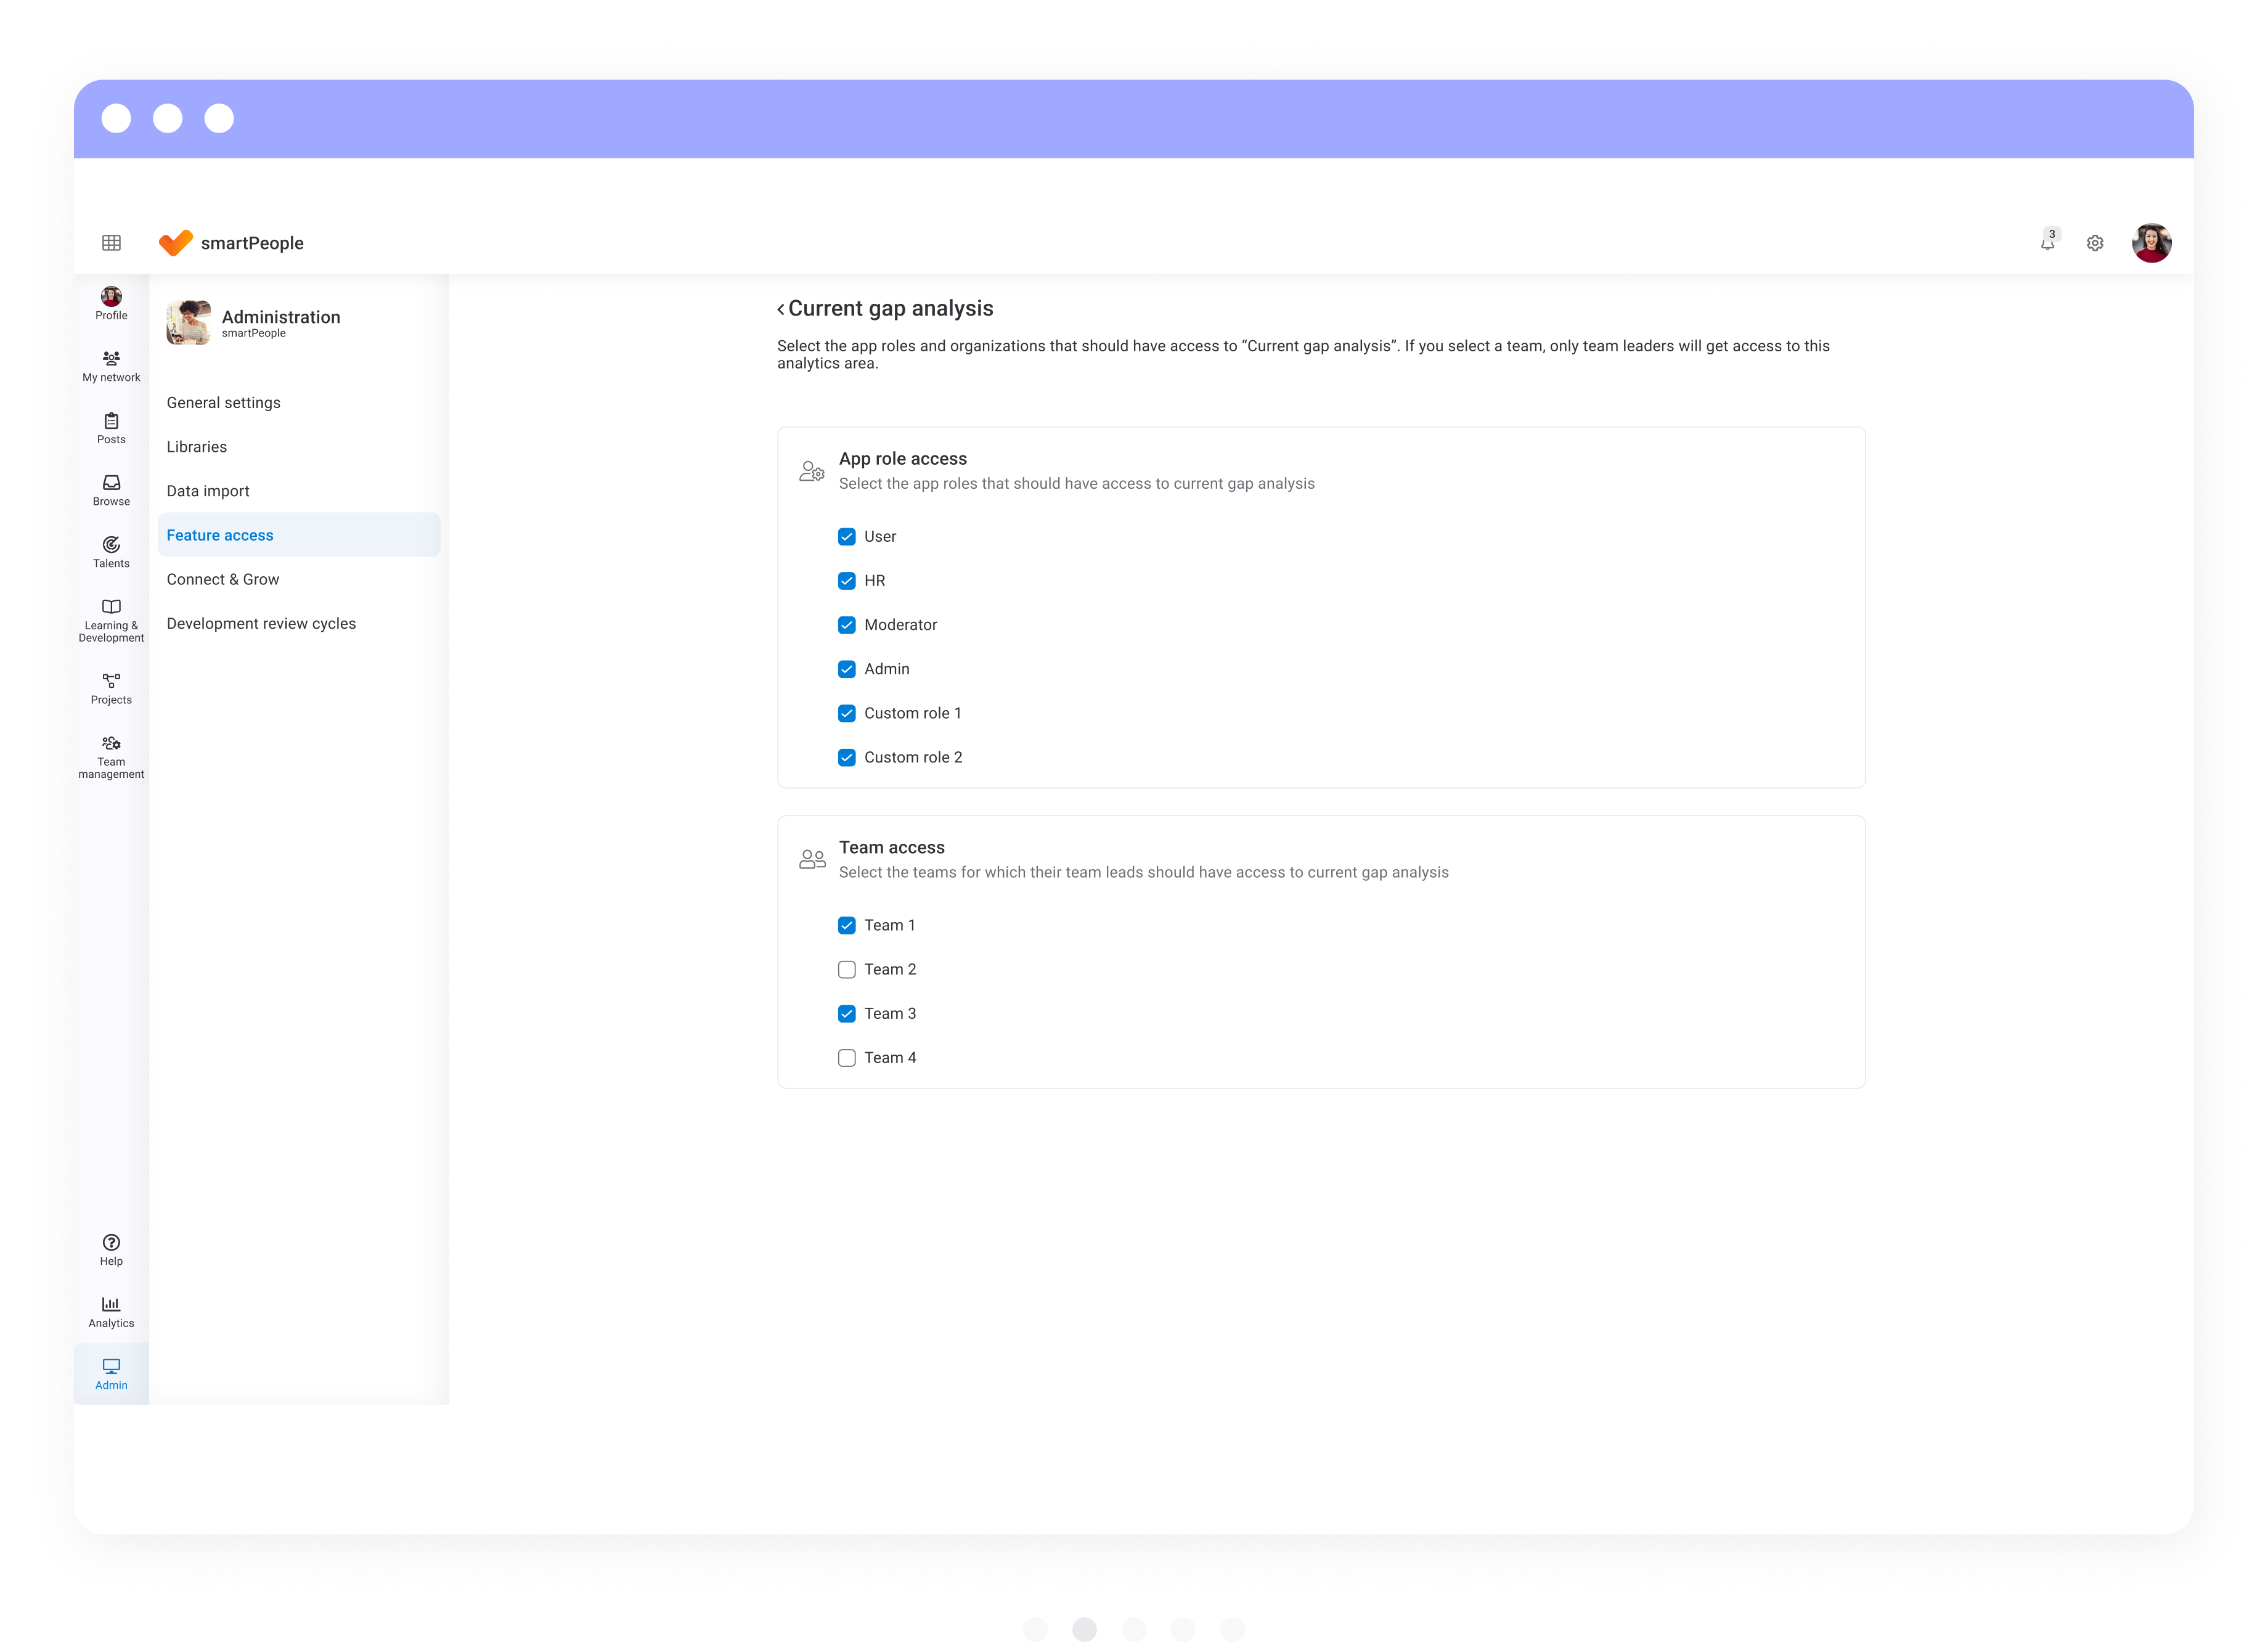Select Admin in the sidebar
Image resolution: width=2268 pixels, height=1642 pixels.
111,1375
